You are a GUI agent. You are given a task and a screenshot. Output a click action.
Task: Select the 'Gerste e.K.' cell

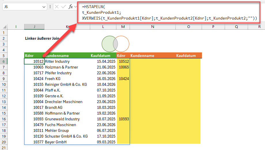coord(67,96)
